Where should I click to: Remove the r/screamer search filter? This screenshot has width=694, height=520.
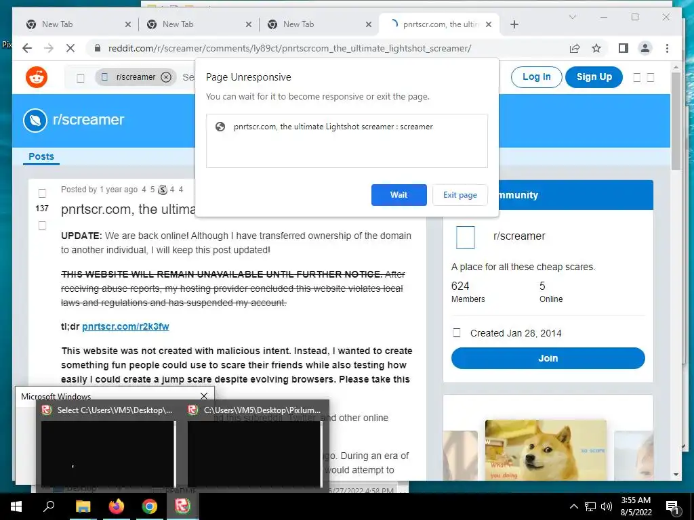tap(166, 77)
